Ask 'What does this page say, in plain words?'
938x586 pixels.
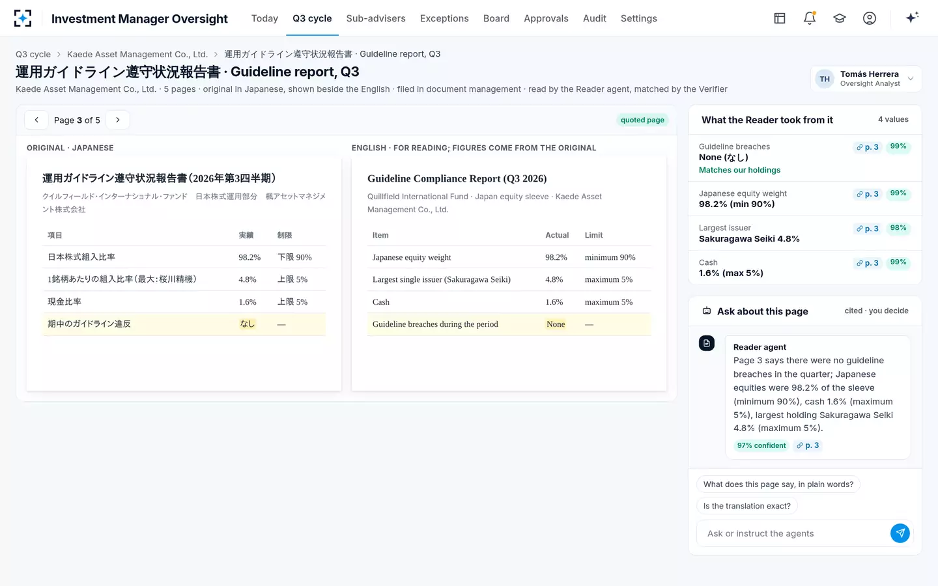click(x=778, y=484)
